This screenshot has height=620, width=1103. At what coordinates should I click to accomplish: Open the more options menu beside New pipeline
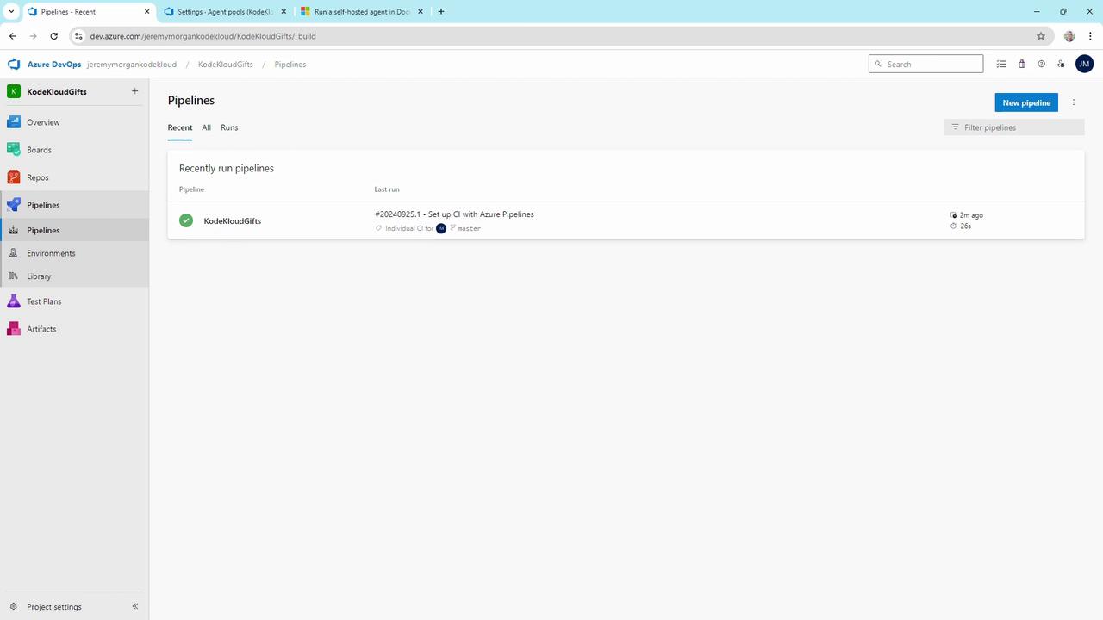click(1074, 102)
